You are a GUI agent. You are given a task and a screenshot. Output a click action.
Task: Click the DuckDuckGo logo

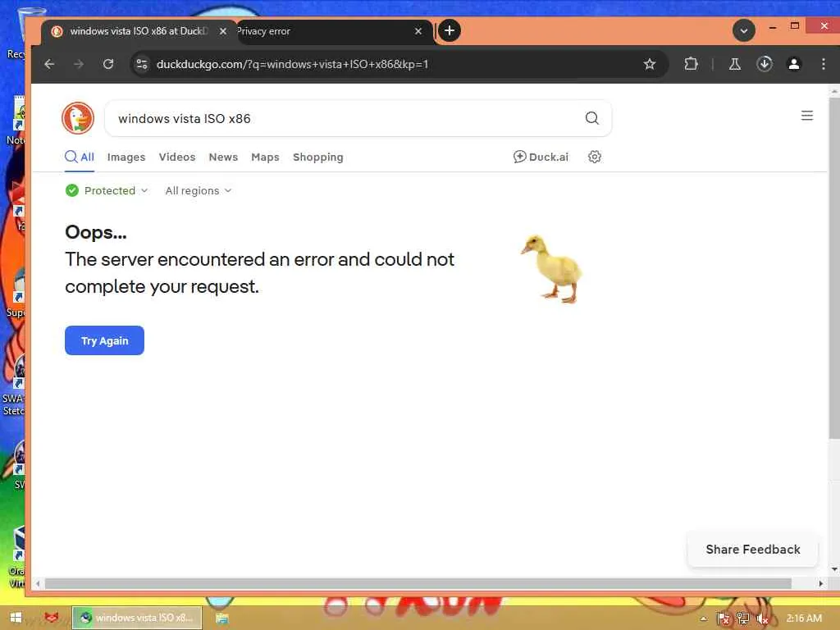(78, 118)
